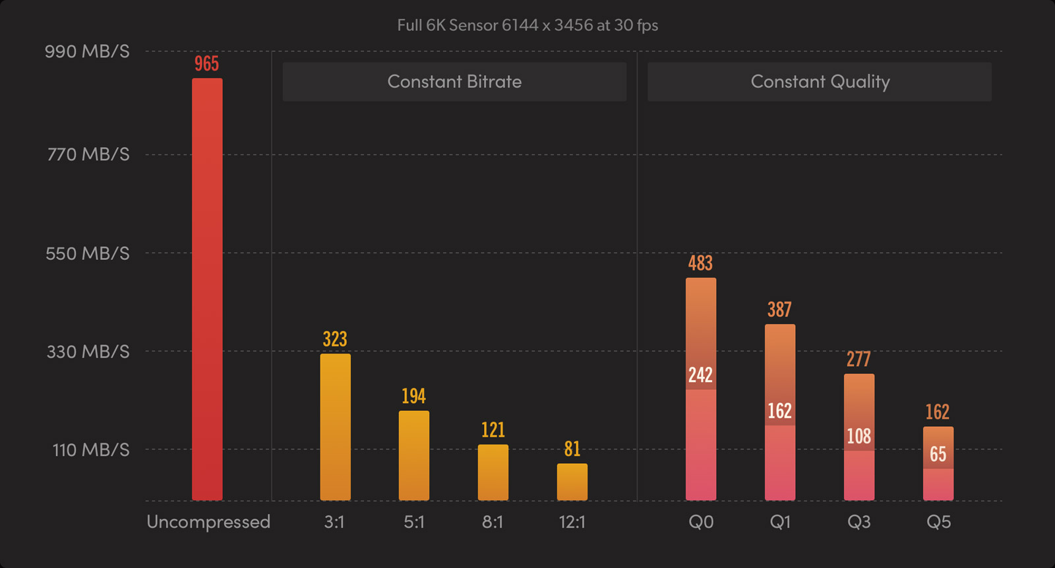Click the 387 value above Q1 bar

coord(779,309)
